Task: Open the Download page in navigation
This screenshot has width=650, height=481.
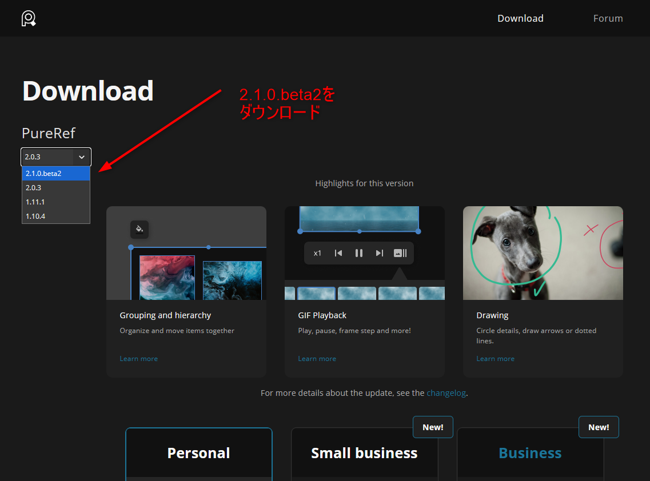Action: point(520,18)
